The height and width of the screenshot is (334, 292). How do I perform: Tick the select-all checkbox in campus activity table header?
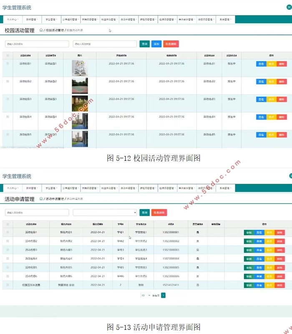(8, 55)
